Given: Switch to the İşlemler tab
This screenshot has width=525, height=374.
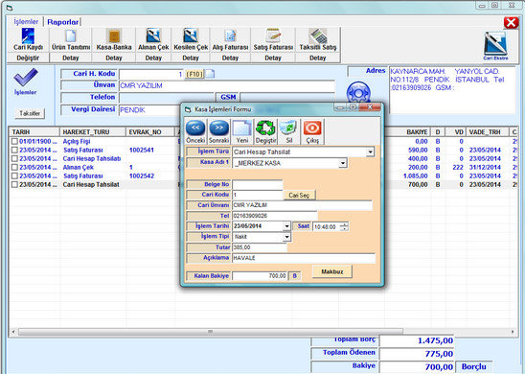Looking at the screenshot, I should [26, 22].
